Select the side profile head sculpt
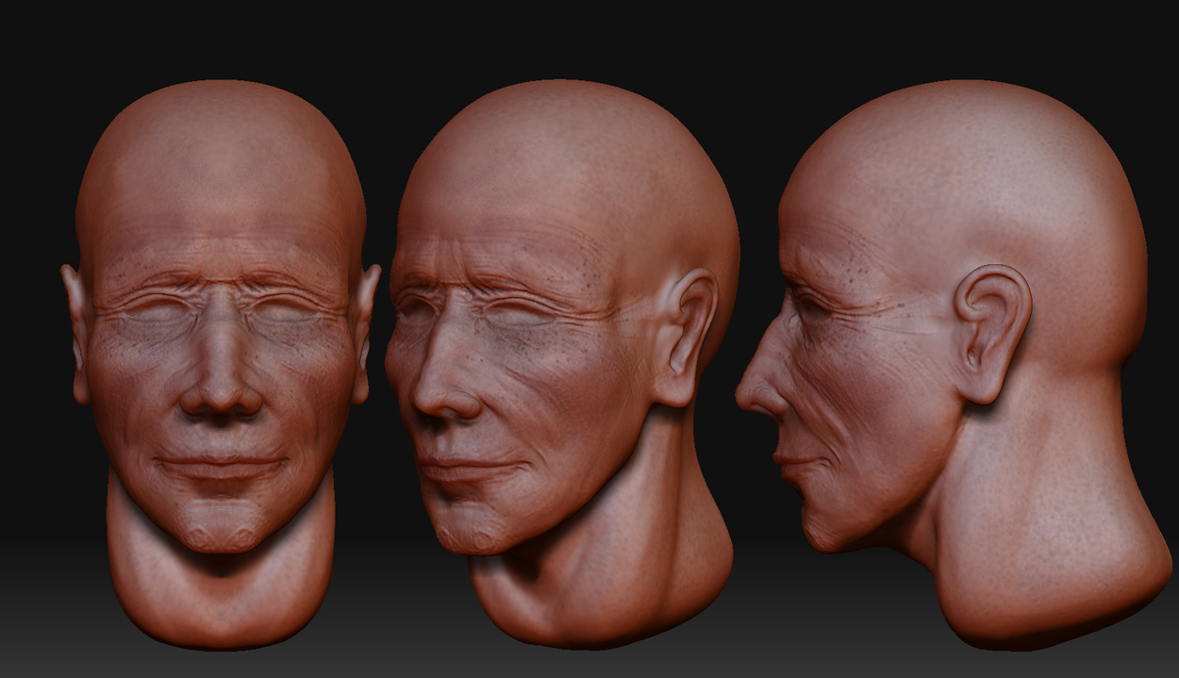 click(x=953, y=363)
